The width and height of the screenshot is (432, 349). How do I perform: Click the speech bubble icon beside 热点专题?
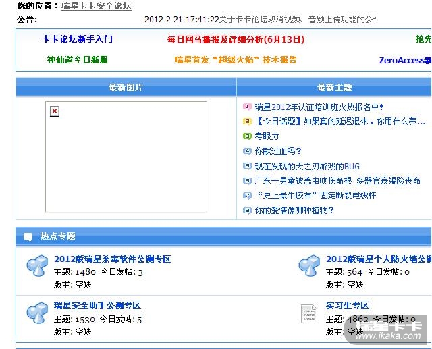(x=28, y=237)
